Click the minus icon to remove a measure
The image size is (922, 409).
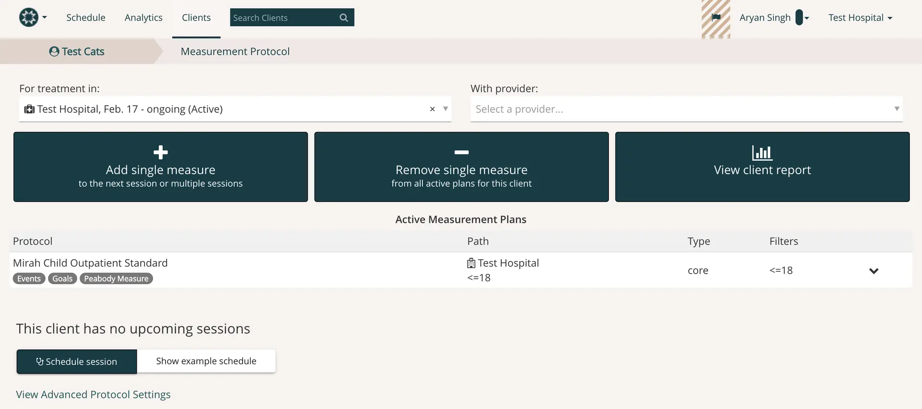point(461,152)
